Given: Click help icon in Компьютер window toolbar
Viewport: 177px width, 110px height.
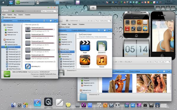Looking at the screenshot, I should [x=55, y=21].
